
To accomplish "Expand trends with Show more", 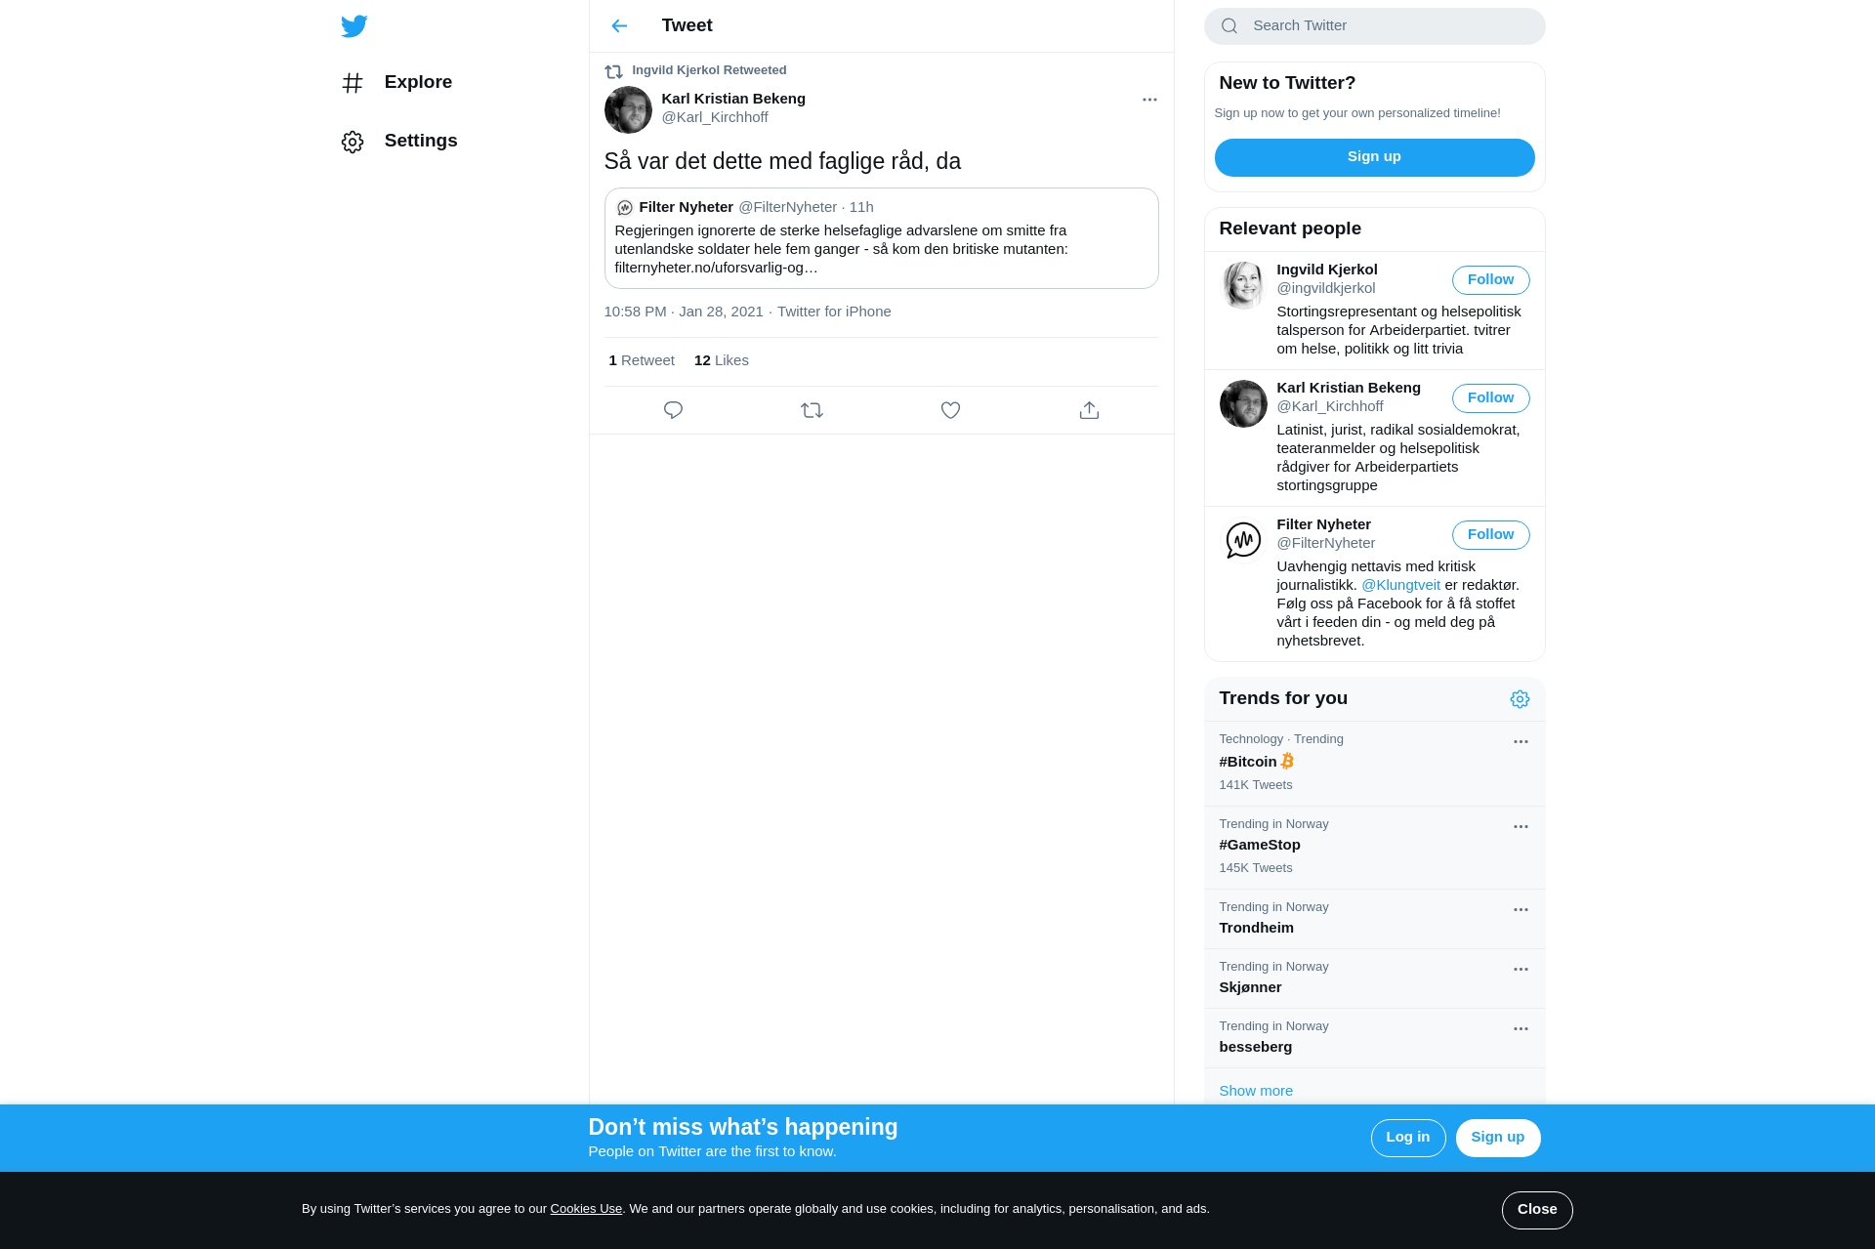I will coord(1256,1091).
